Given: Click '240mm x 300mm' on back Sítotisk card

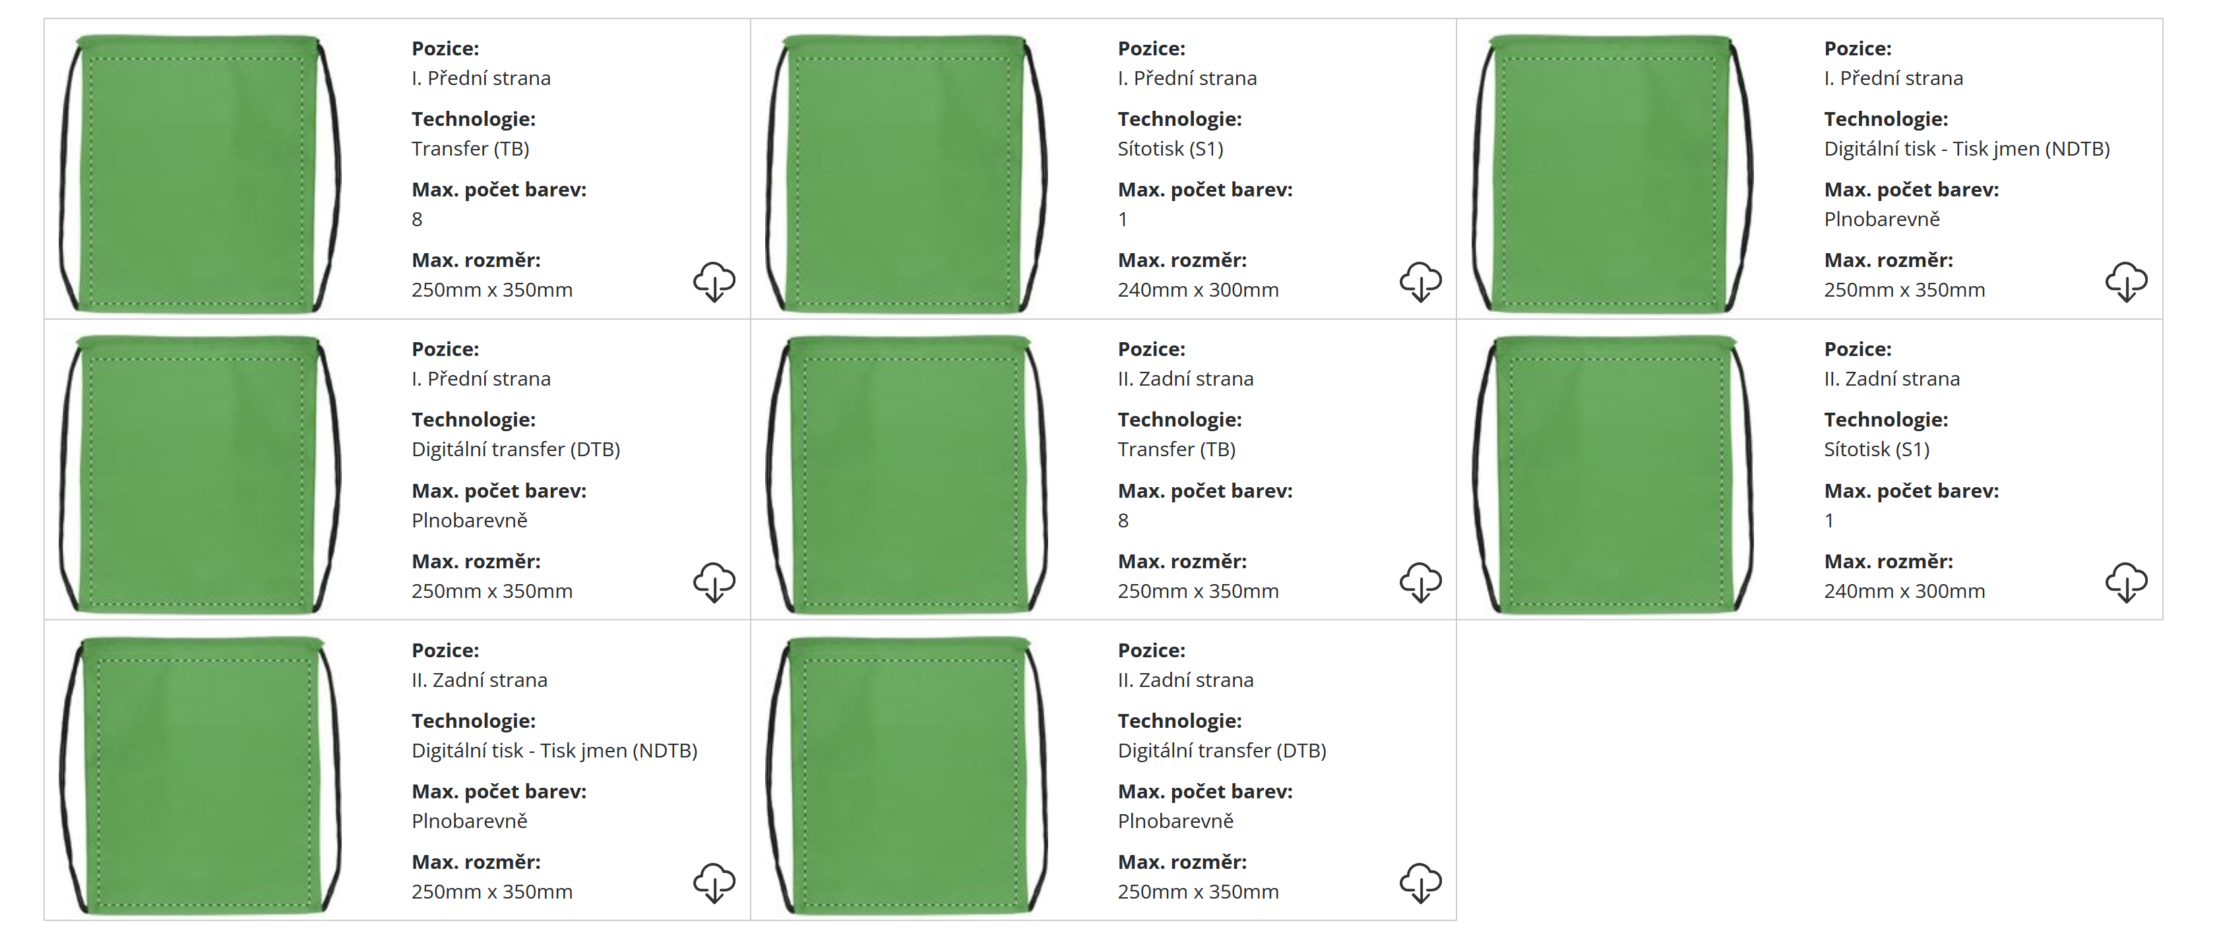Looking at the screenshot, I should 1904,591.
